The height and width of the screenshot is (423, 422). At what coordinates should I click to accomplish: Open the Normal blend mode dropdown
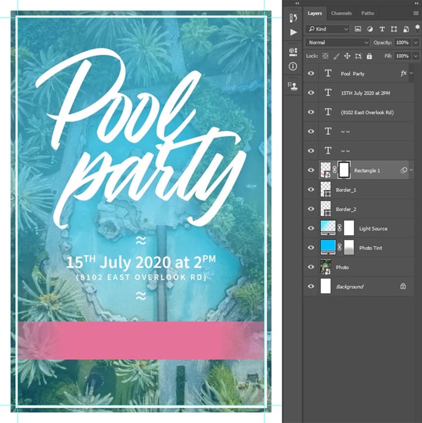[x=338, y=42]
